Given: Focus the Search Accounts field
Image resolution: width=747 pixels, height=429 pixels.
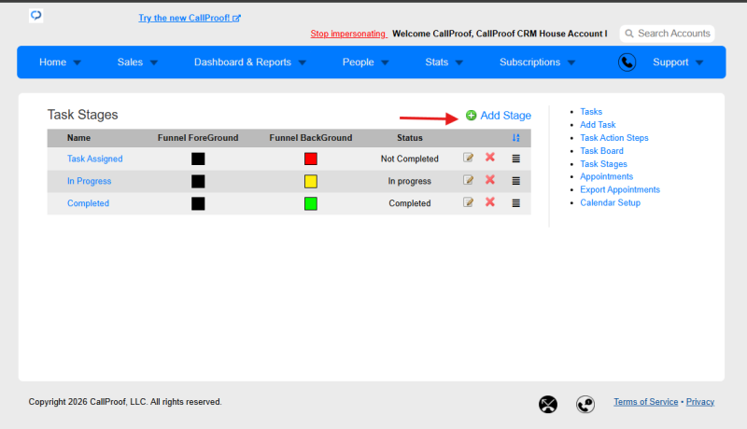Looking at the screenshot, I should [667, 34].
